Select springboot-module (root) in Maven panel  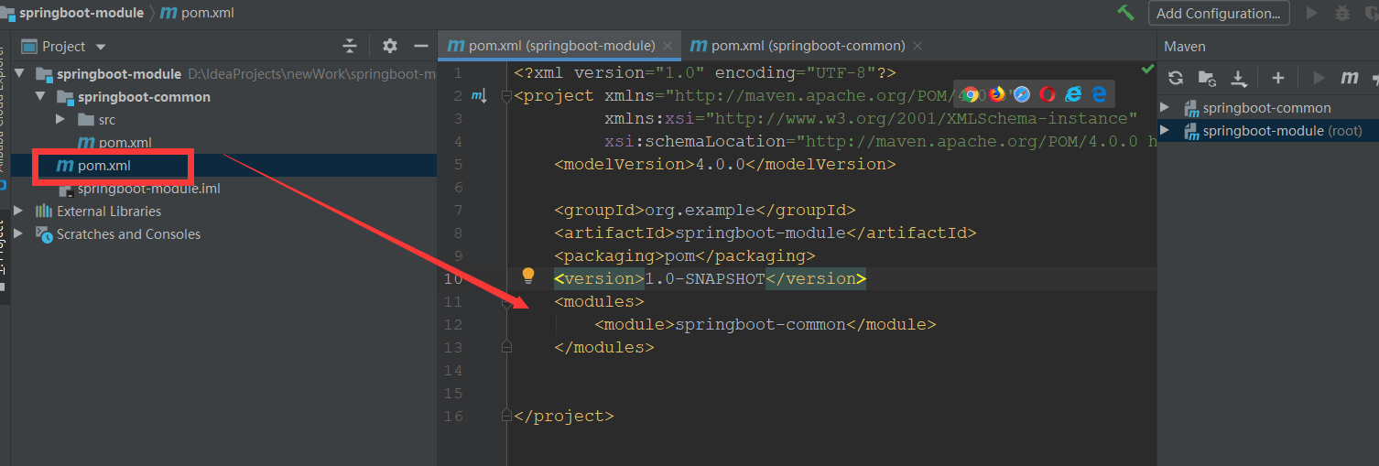point(1282,131)
